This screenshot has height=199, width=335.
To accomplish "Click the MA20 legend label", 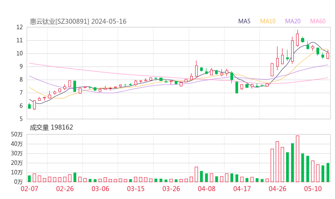I will tap(293, 21).
